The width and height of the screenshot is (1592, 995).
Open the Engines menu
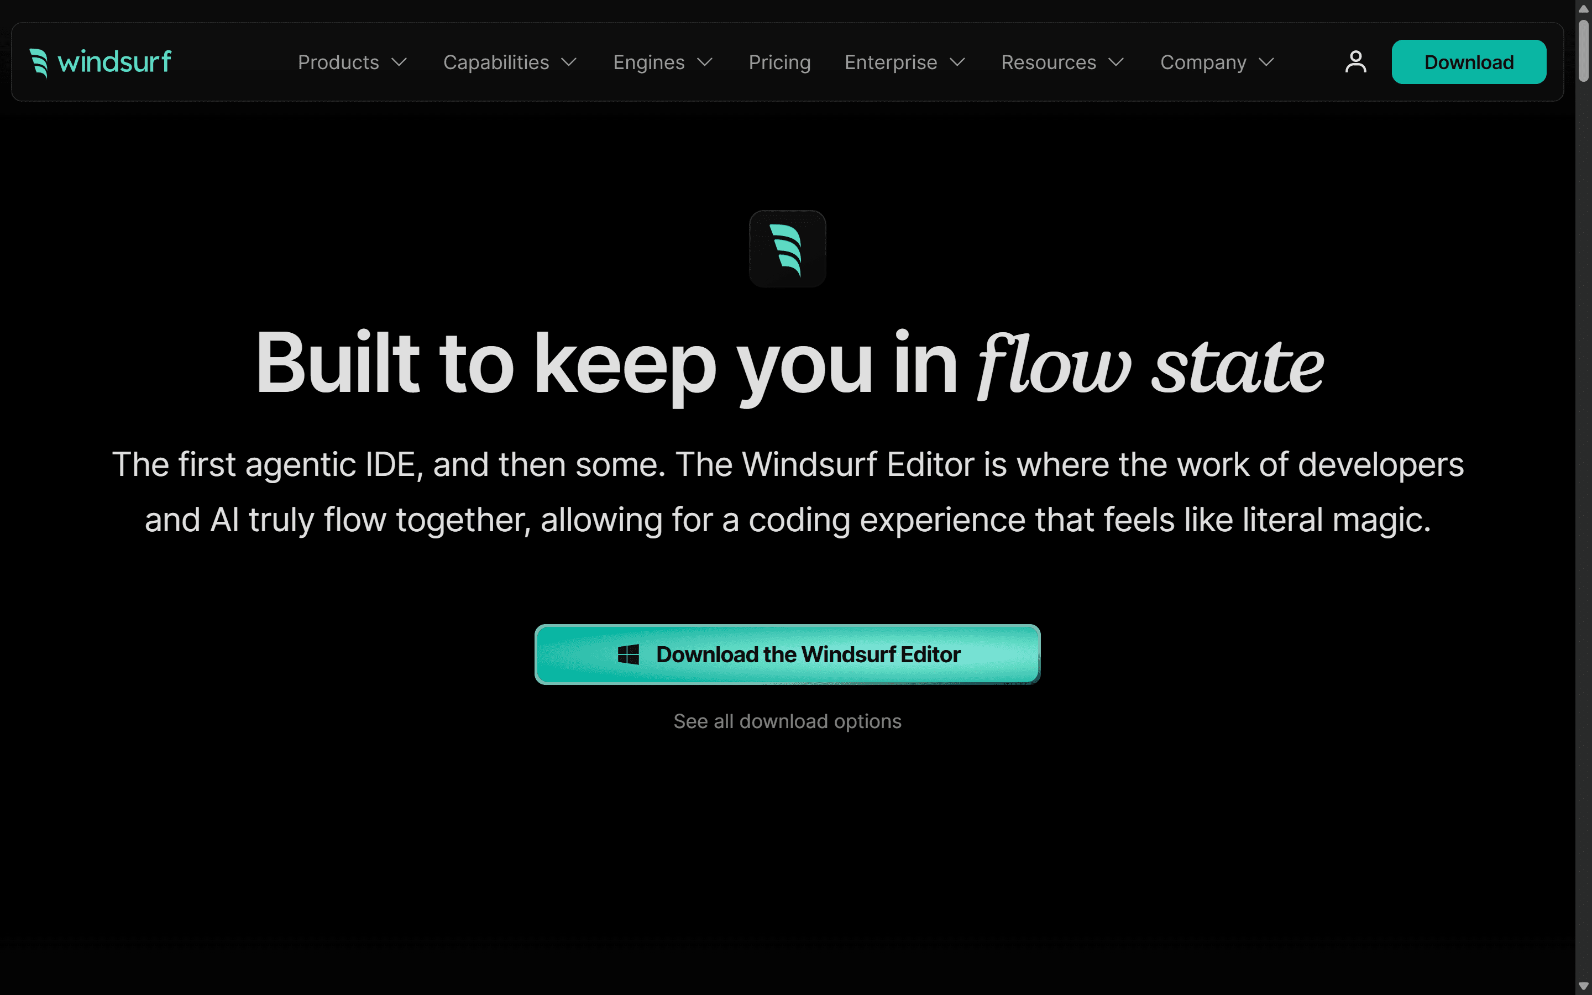pyautogui.click(x=663, y=62)
